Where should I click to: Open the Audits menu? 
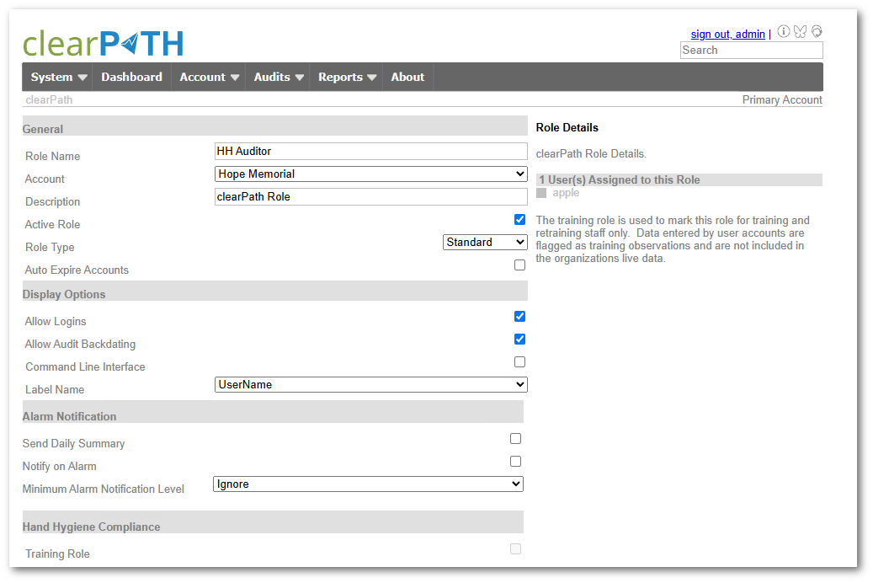coord(279,77)
